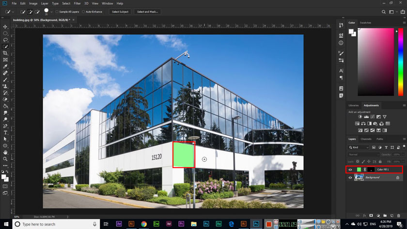Toggle filter for shape layers

click(392, 147)
